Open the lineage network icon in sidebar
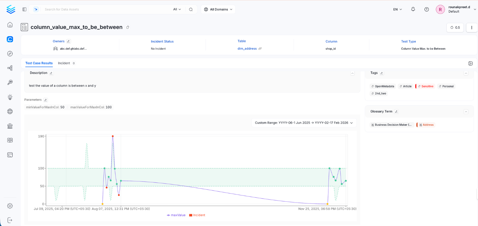The width and height of the screenshot is (478, 226). [10, 68]
